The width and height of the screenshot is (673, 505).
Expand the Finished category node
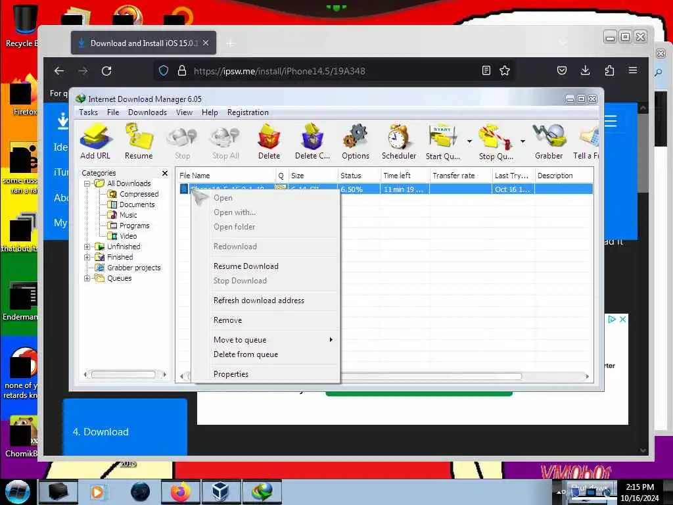pyautogui.click(x=87, y=257)
